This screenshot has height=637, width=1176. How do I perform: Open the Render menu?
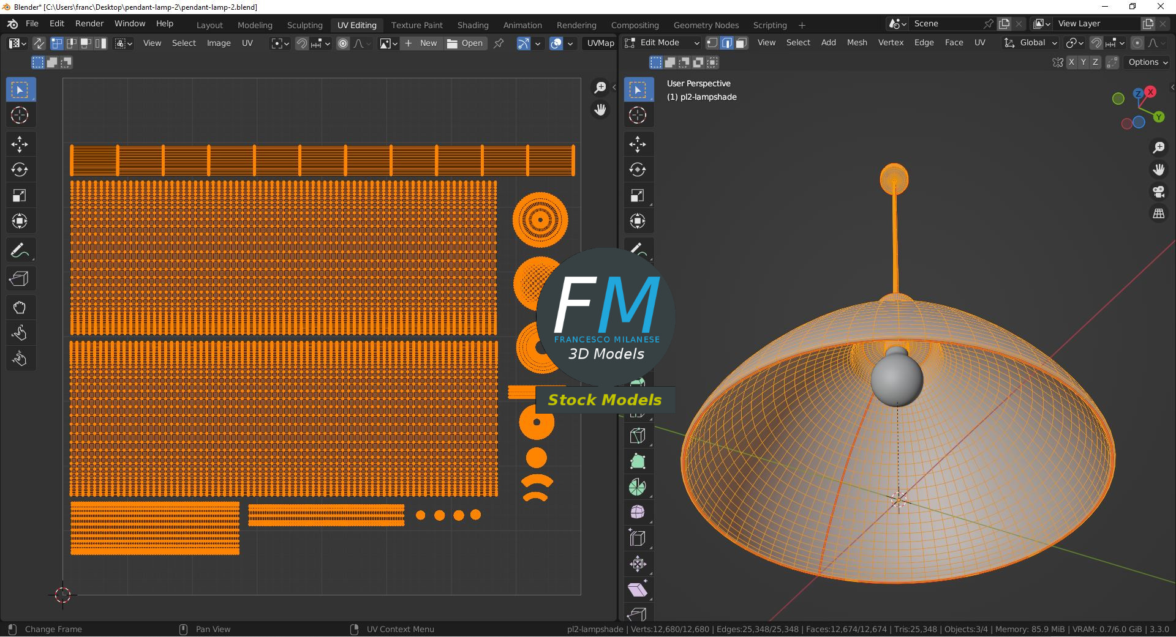click(x=89, y=23)
